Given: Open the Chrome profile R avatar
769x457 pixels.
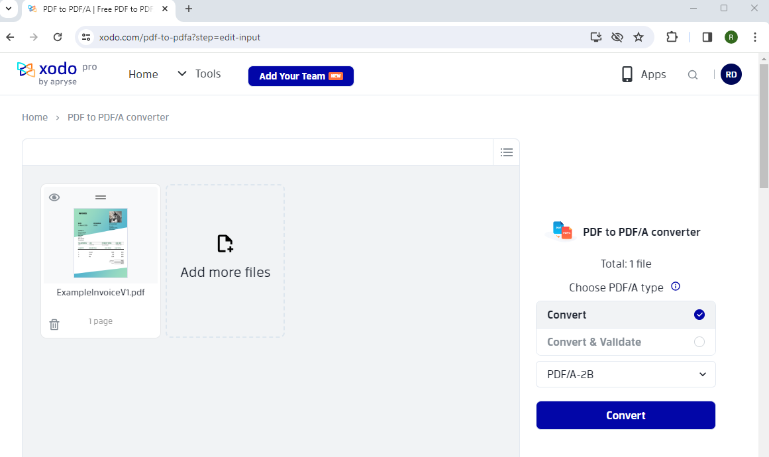Looking at the screenshot, I should point(731,37).
